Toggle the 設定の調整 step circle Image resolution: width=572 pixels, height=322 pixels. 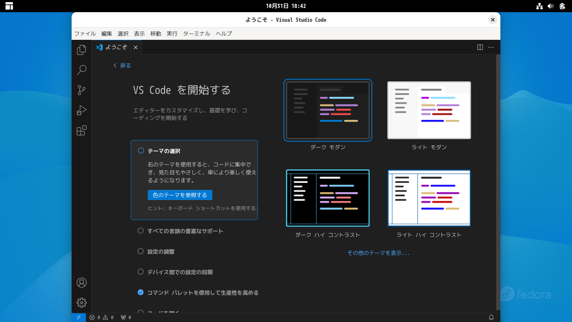[x=141, y=251]
